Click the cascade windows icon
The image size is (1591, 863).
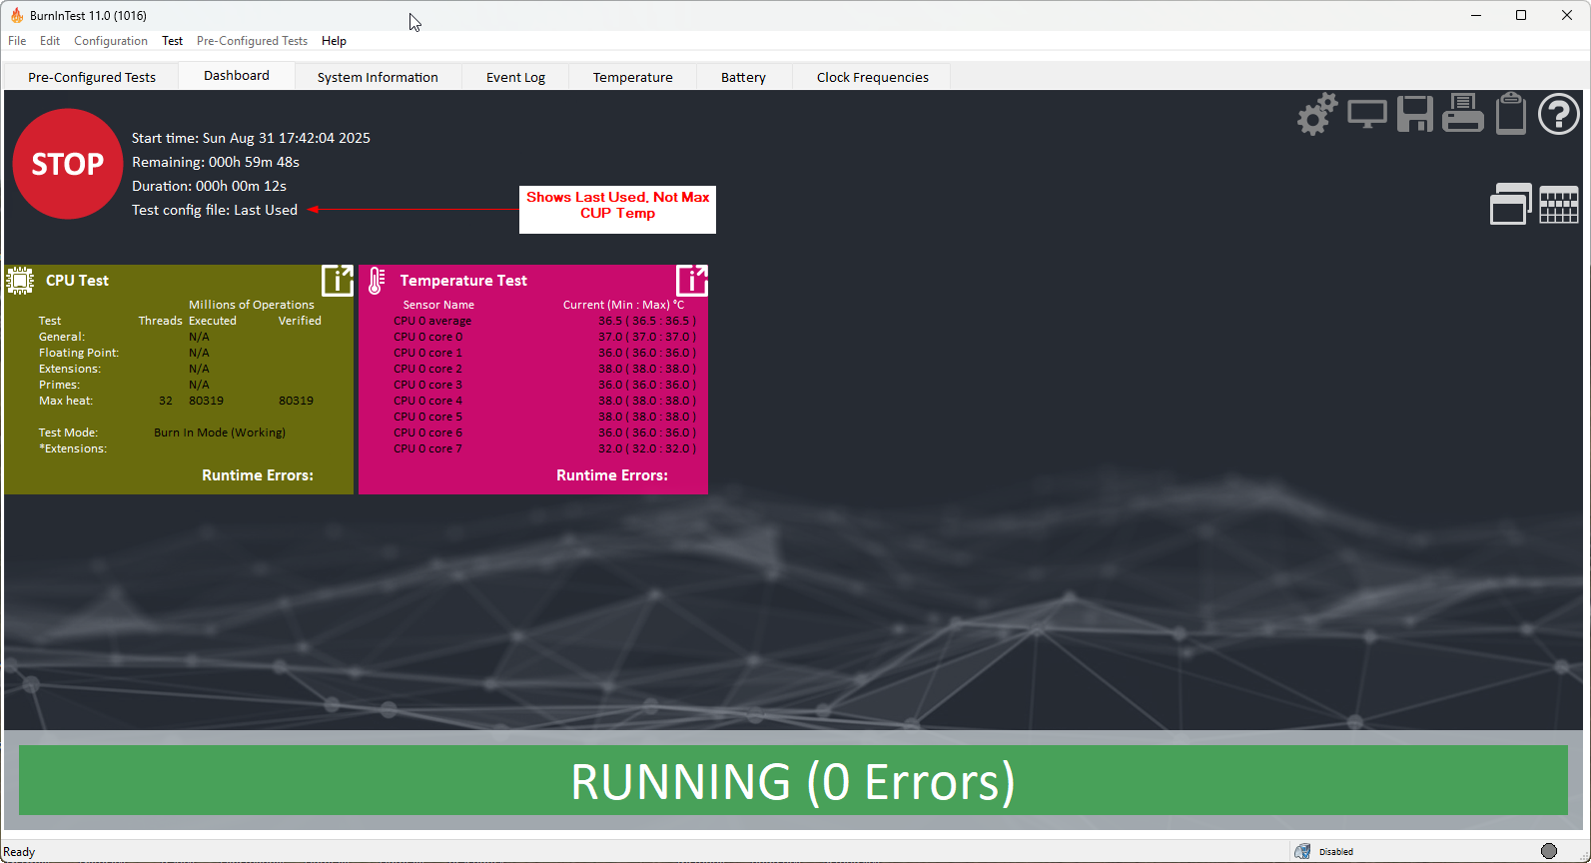pyautogui.click(x=1511, y=204)
